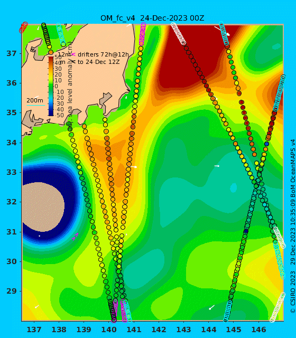Screen dimensions: 296x338
Task: Click the grey masked circle near 32N 137E
Action: (x=43, y=207)
